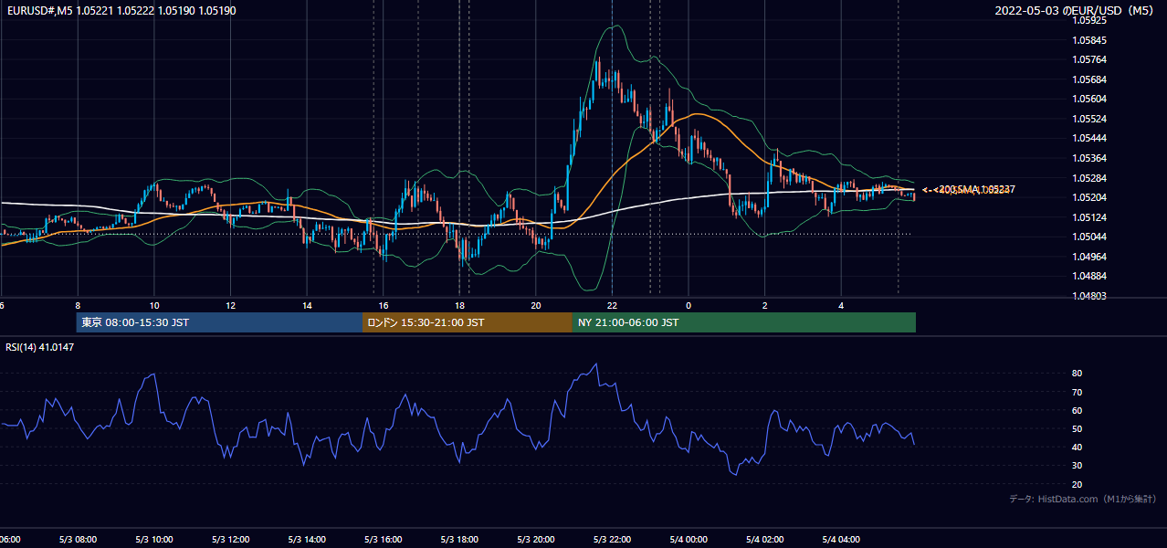The image size is (1167, 548).
Task: Click price axis value 1.05925
Action: click(1088, 20)
